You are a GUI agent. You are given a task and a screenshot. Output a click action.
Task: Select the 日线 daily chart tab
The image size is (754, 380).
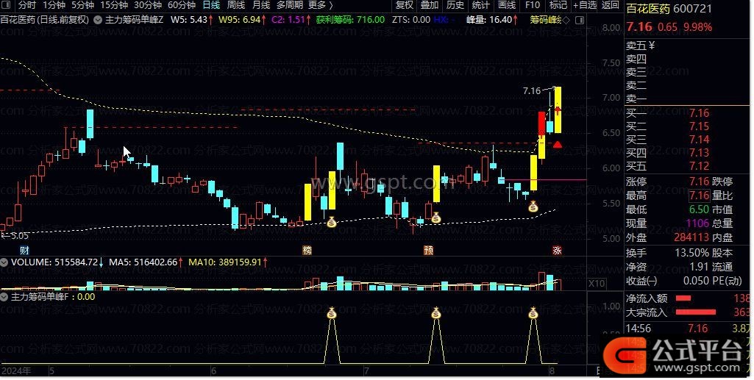point(211,5)
